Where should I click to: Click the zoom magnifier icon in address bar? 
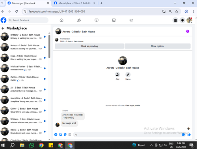[170, 11]
